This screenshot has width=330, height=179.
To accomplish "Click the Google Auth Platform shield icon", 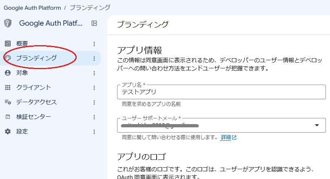I will [x=8, y=23].
